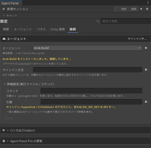The width and height of the screenshot is (151, 148).
Task: Expand the Agent Panel Pro の更新 section
Action: (x=8, y=141)
